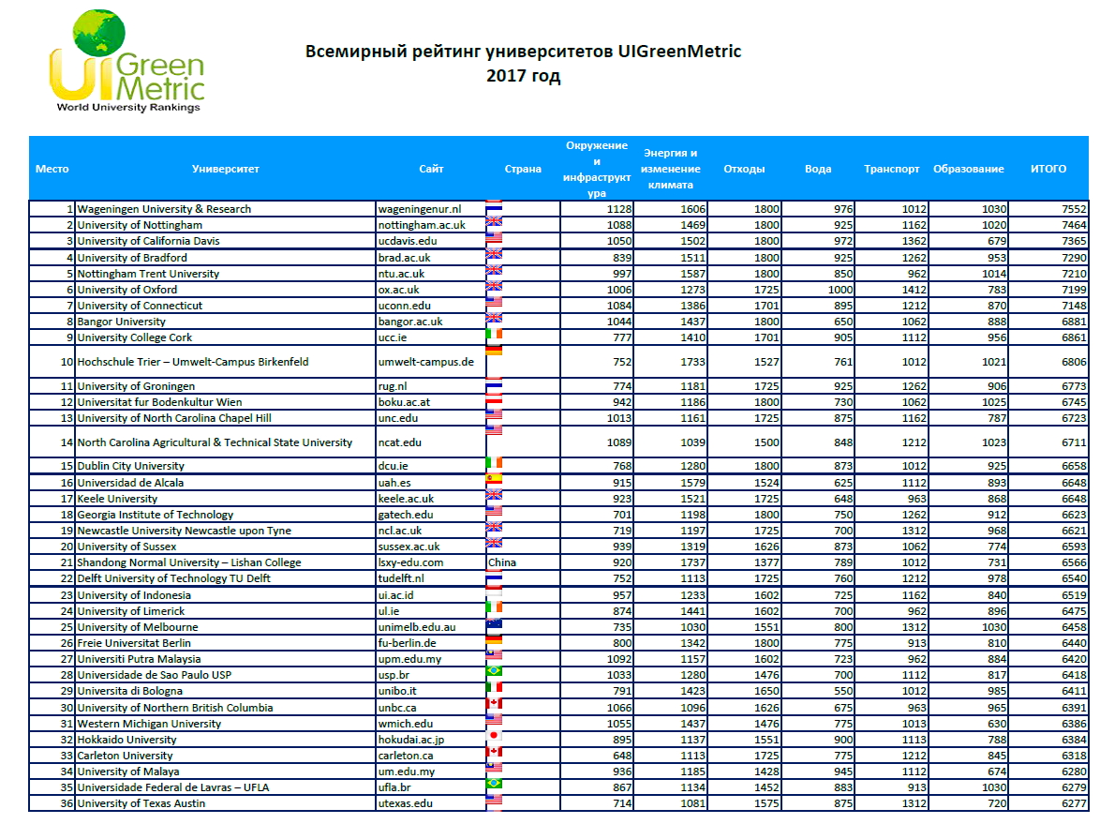Click the UI GreenMetric logo

coord(127,61)
